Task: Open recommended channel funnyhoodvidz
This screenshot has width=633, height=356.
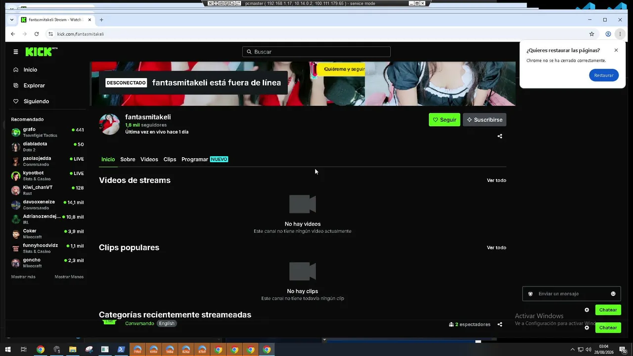Action: [47, 248]
